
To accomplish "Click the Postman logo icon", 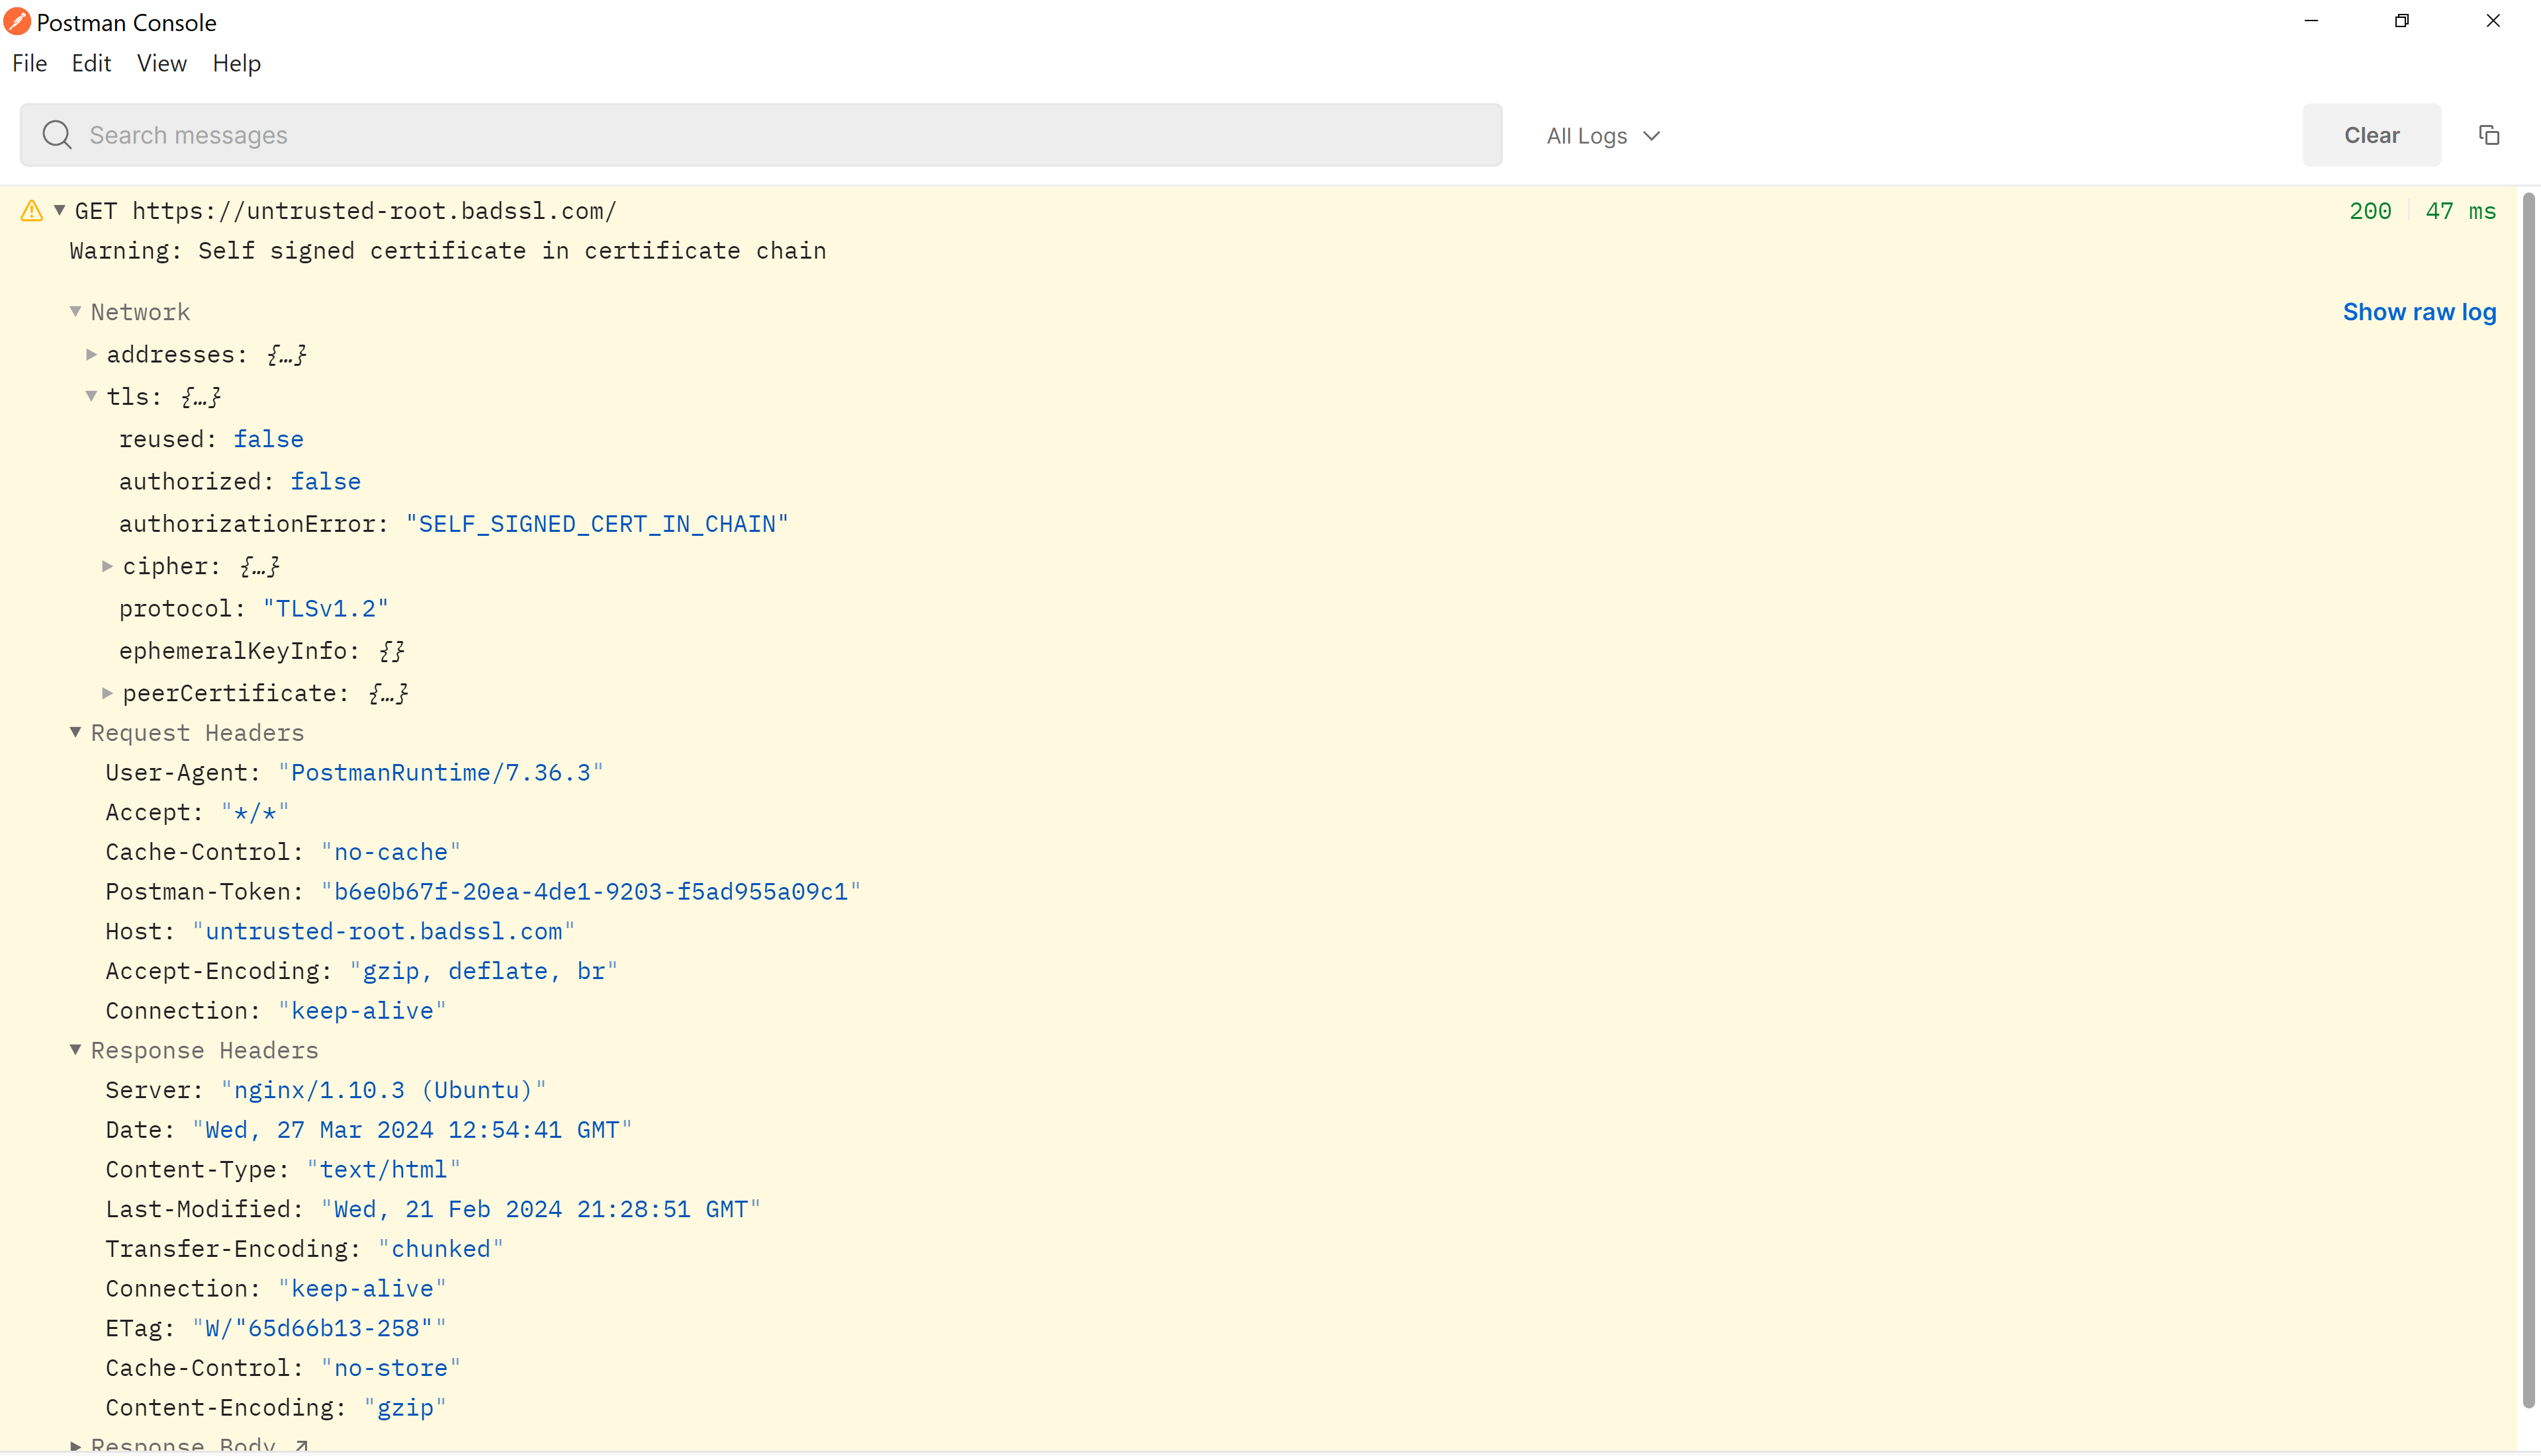I will coord(16,21).
